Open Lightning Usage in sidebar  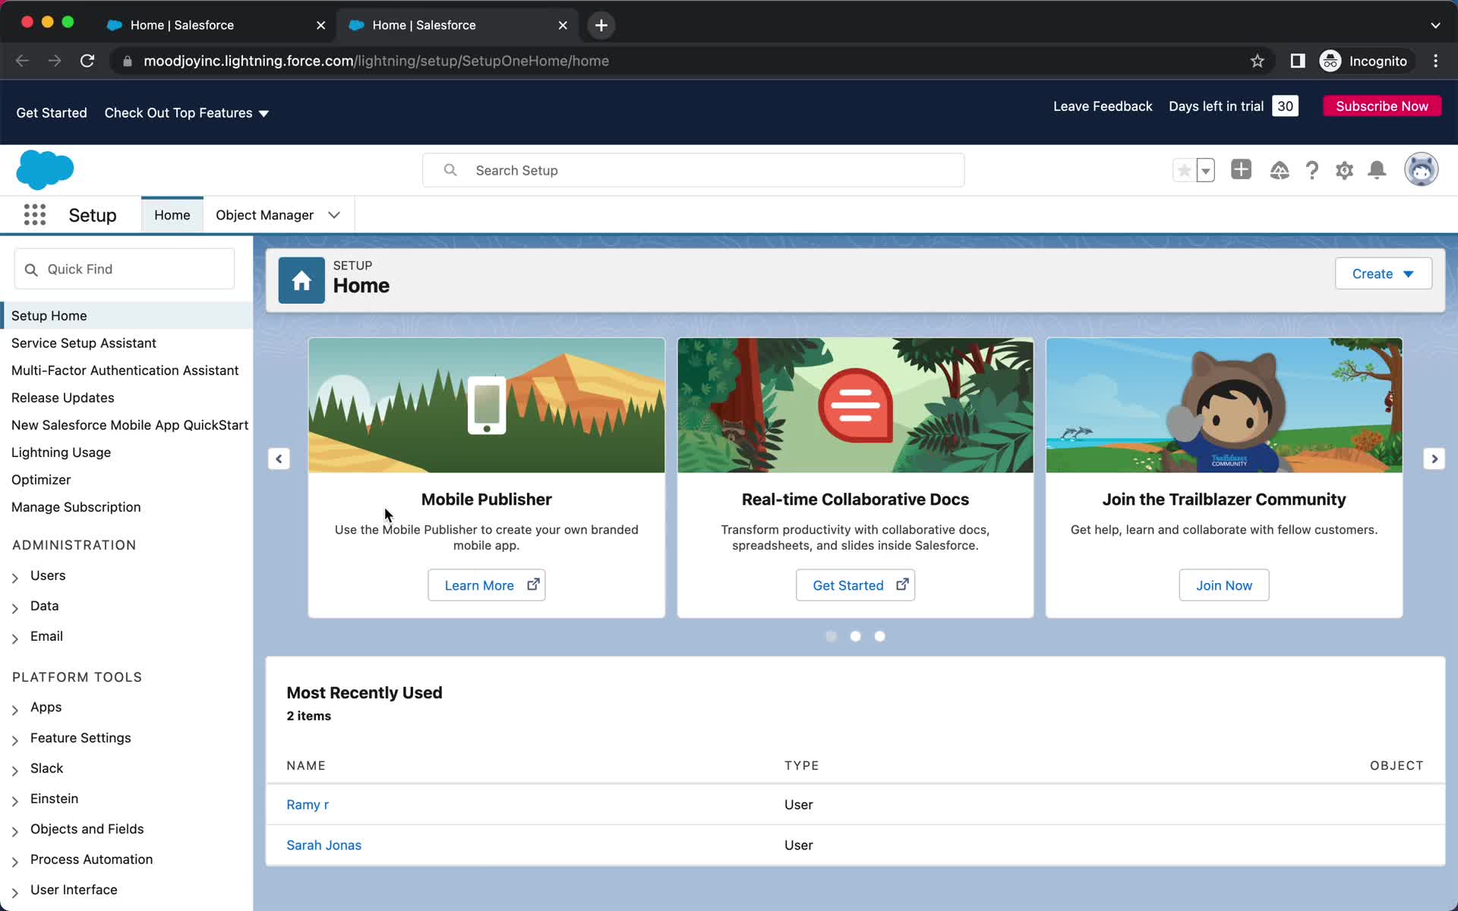(61, 452)
